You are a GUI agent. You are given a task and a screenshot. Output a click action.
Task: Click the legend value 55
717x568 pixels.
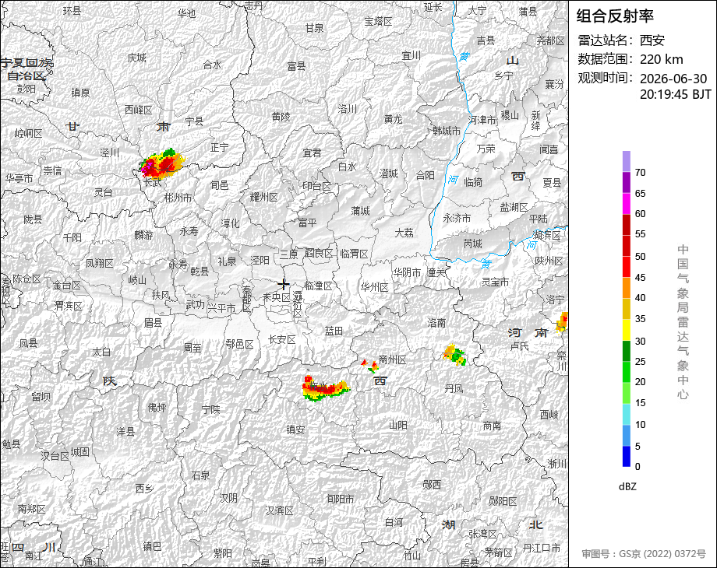(x=640, y=234)
